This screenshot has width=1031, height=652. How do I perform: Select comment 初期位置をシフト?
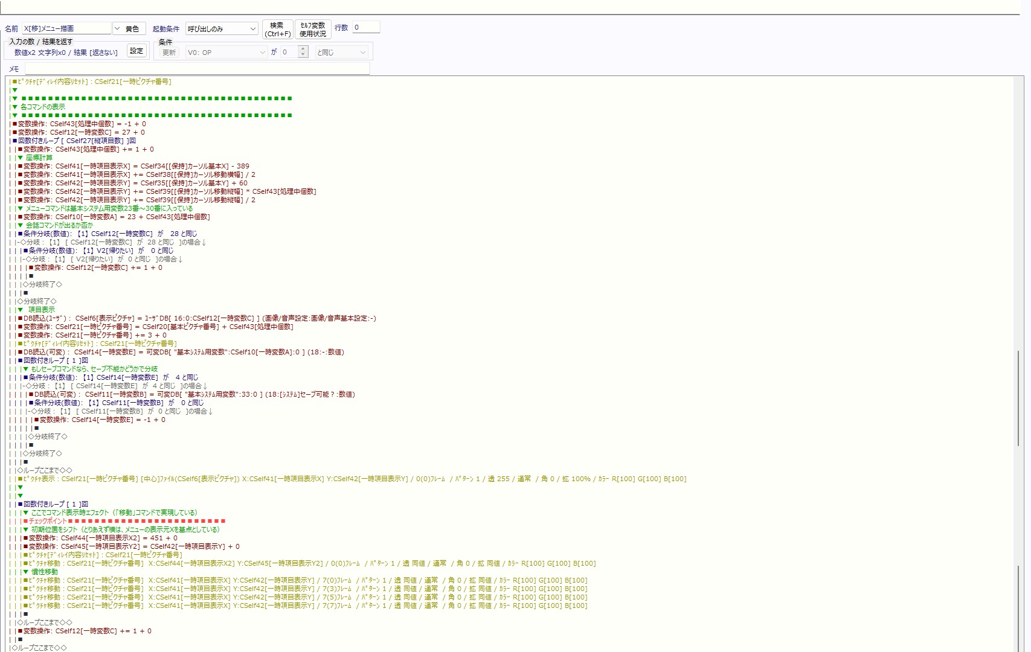tap(126, 529)
